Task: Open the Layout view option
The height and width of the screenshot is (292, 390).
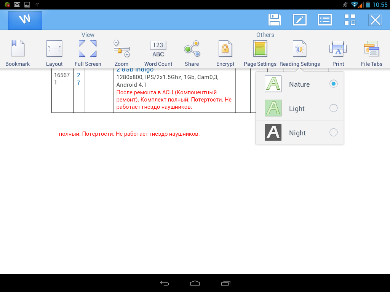Action: pos(54,52)
